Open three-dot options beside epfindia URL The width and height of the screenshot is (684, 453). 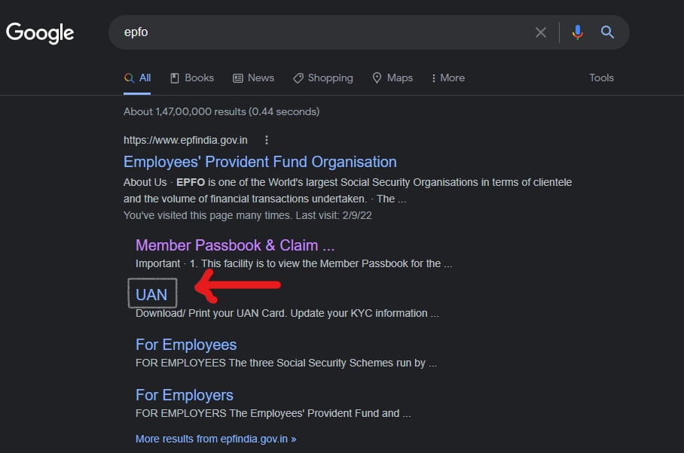pos(267,140)
